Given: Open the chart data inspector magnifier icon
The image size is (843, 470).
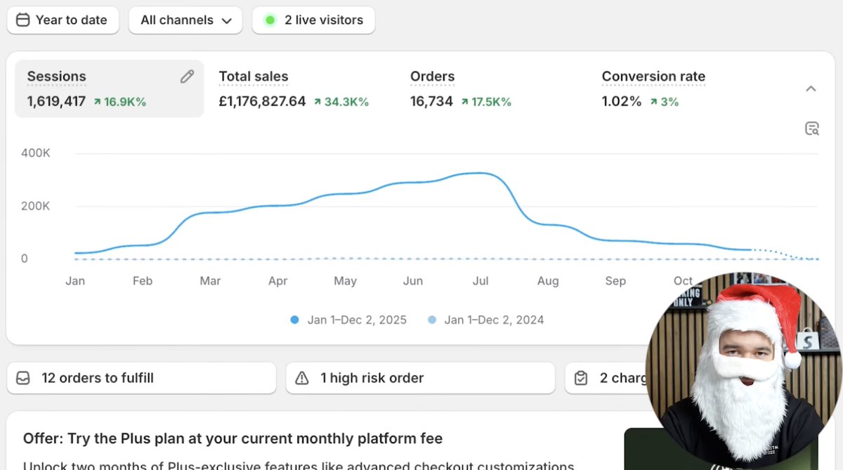Looking at the screenshot, I should tap(812, 128).
